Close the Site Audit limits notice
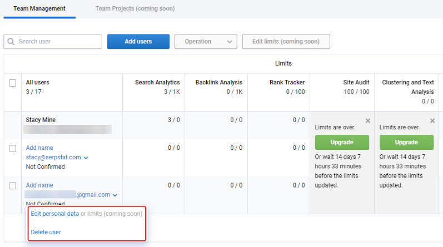Screen dimensions: 443x247 click(x=367, y=120)
